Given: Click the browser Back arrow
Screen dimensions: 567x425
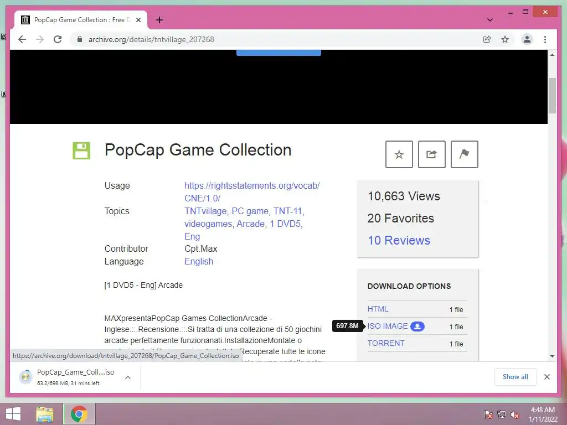Looking at the screenshot, I should (22, 39).
